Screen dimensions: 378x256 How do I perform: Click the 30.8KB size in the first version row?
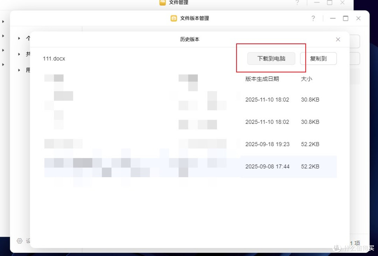[310, 100]
